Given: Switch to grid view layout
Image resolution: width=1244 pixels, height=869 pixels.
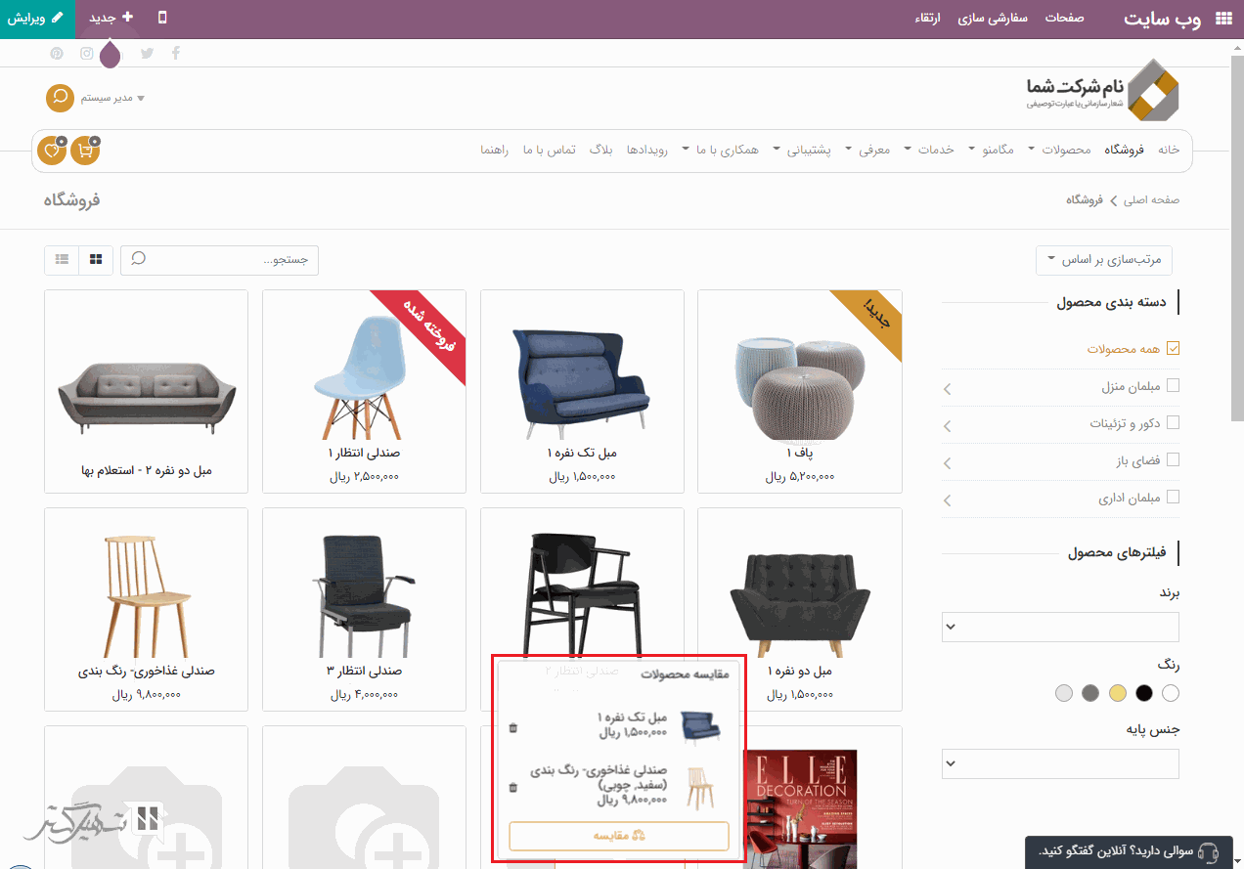Looking at the screenshot, I should point(95,259).
